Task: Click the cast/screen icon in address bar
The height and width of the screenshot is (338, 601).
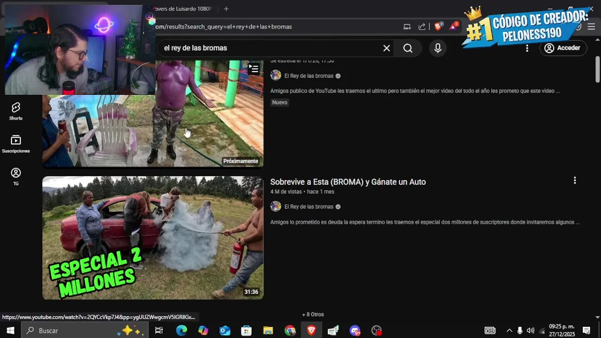Action: 407,27
